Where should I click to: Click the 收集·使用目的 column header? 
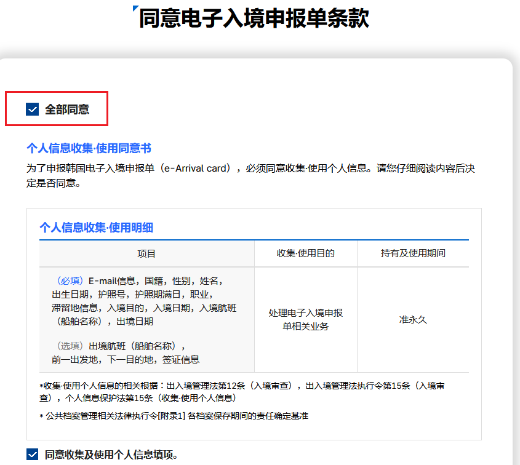(306, 253)
